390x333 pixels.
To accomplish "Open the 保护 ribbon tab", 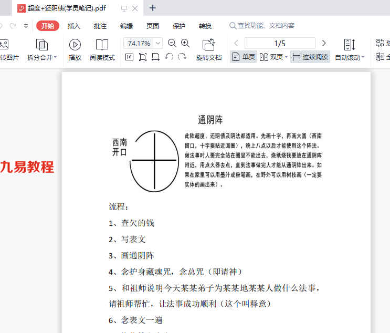I will [179, 26].
